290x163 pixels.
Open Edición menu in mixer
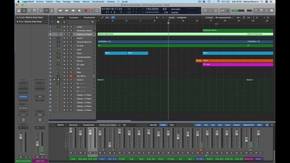[x=60, y=125]
